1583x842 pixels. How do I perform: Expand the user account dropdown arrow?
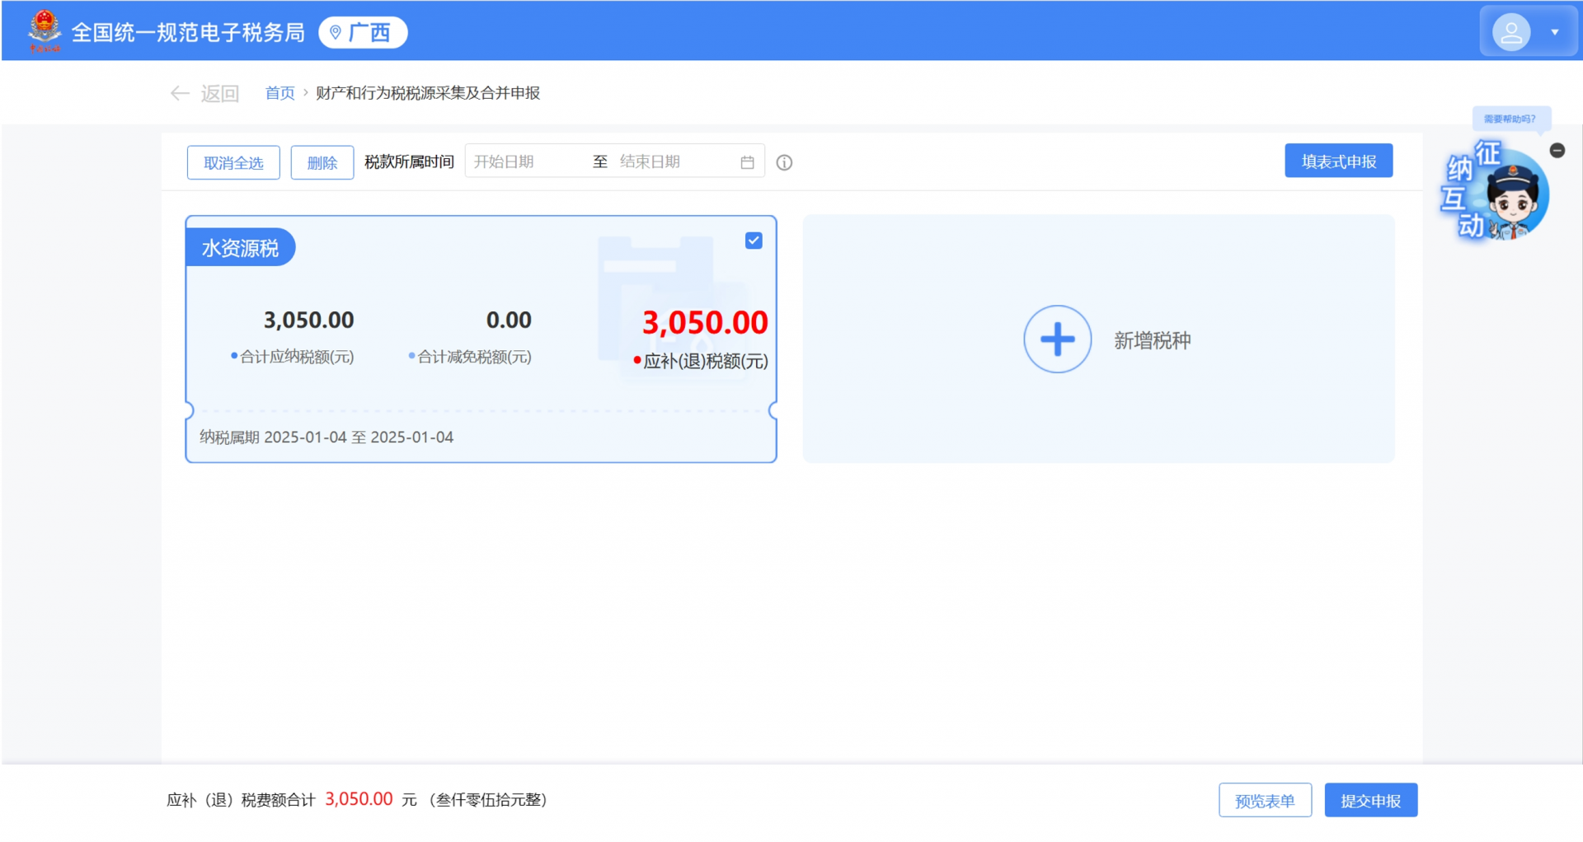click(x=1555, y=32)
